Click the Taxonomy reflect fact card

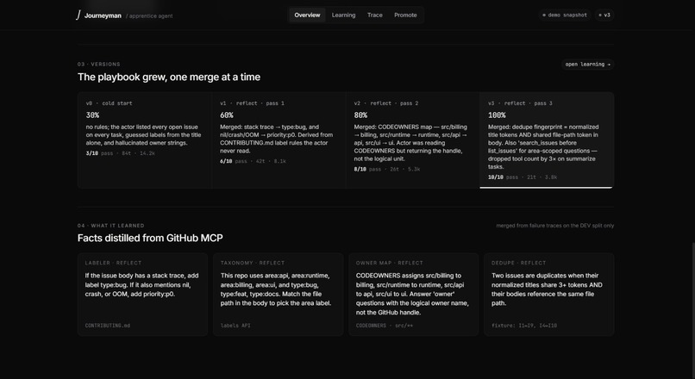click(278, 295)
